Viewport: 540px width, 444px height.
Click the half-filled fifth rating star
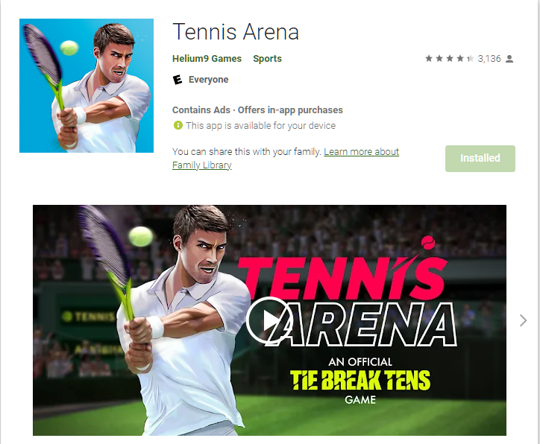[x=470, y=58]
